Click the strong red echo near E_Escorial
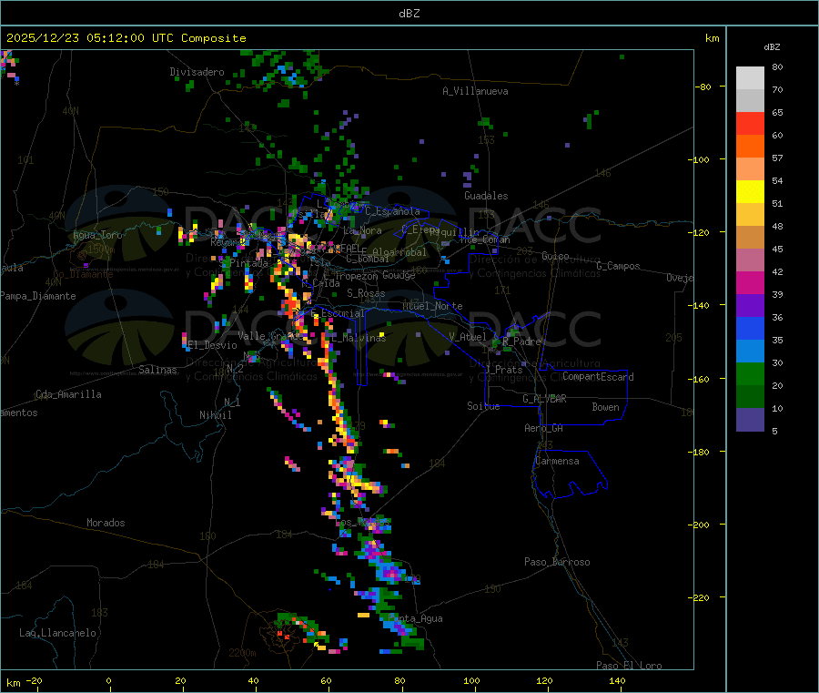Image resolution: width=819 pixels, height=693 pixels. coord(290,307)
